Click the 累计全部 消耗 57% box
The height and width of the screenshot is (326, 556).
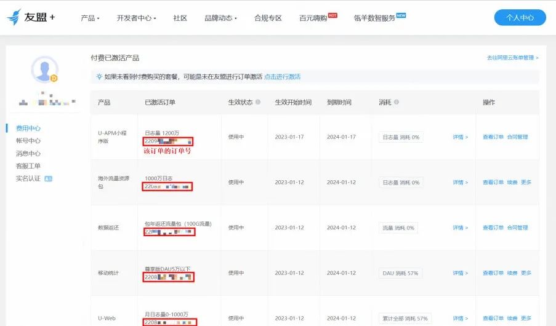coord(405,319)
